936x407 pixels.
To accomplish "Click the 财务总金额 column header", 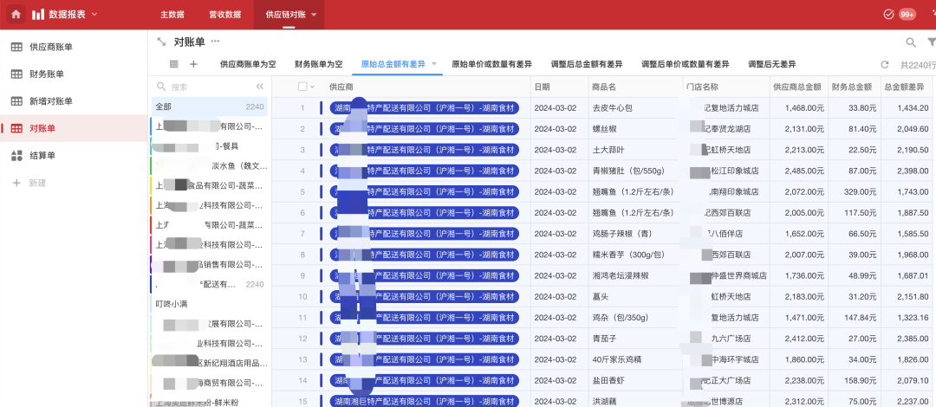I will pos(852,87).
